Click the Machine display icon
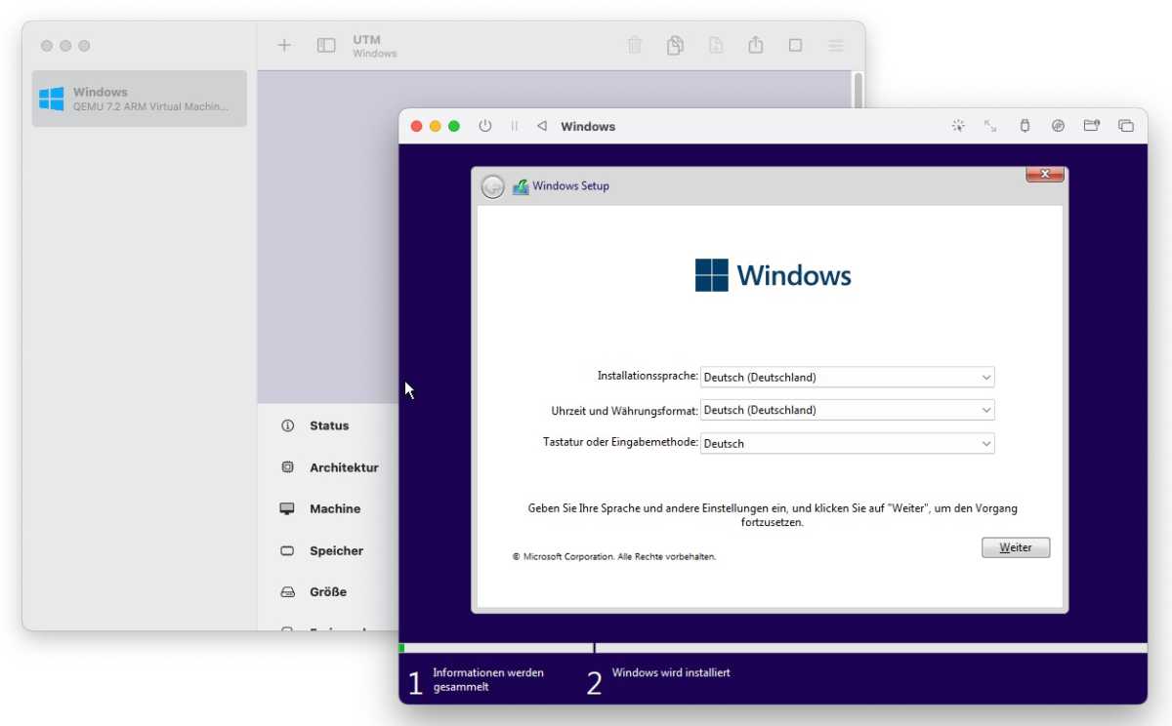 pyautogui.click(x=287, y=509)
